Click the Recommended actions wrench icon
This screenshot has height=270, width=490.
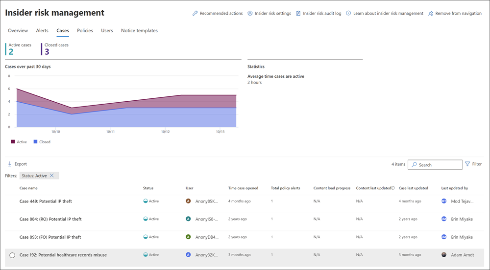pos(195,13)
